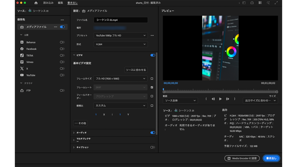This screenshot has height=167, width=297.
Task: Turn on the TikTok publish toggle
Action: point(62,55)
